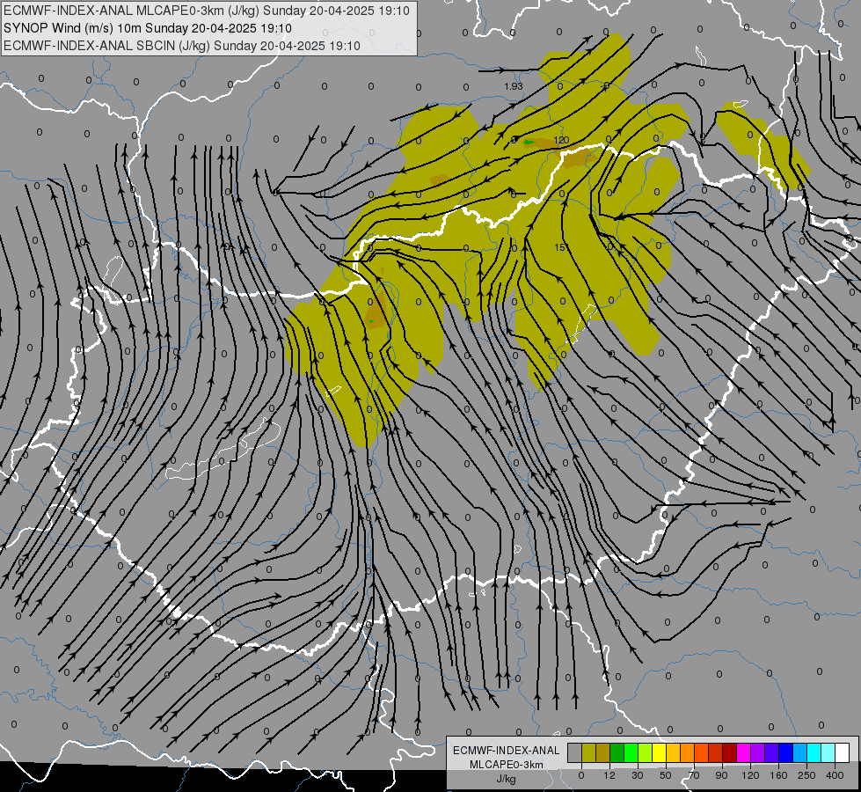Click the magenta legend swatch
The height and width of the screenshot is (792, 861).
coord(743,752)
